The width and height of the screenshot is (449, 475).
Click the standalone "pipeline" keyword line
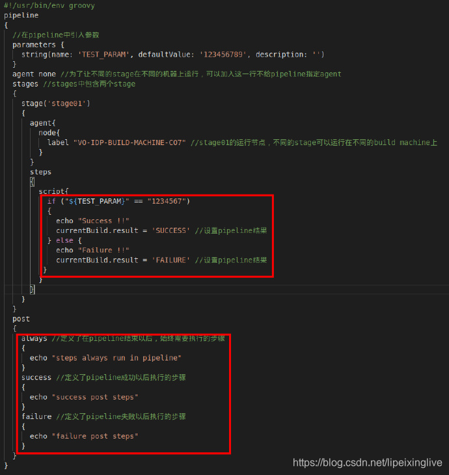coord(21,16)
